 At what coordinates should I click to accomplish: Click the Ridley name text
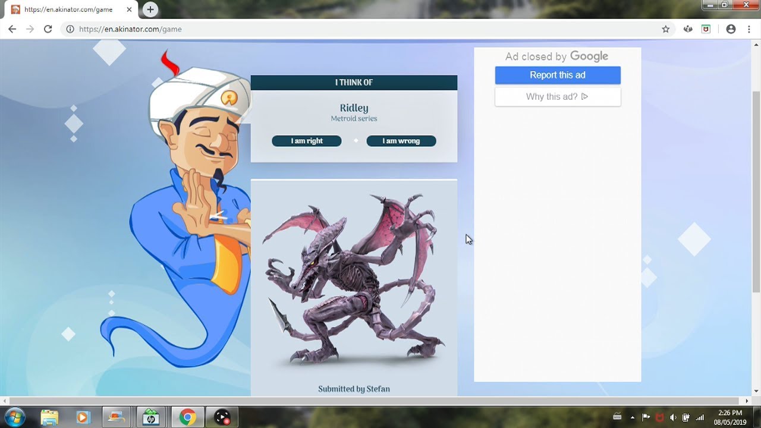tap(354, 108)
